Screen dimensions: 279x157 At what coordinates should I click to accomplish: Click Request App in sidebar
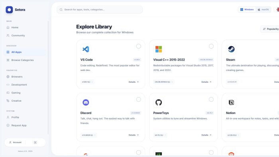point(25,126)
